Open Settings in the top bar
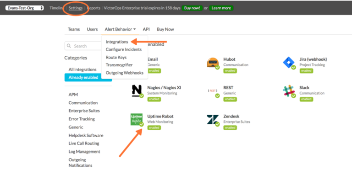This screenshot has width=352, height=170. pos(76,8)
